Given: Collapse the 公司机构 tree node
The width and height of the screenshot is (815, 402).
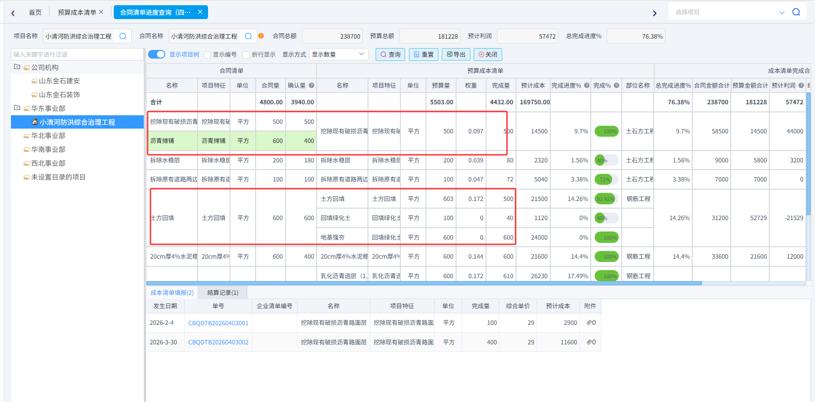Looking at the screenshot, I should [17, 67].
